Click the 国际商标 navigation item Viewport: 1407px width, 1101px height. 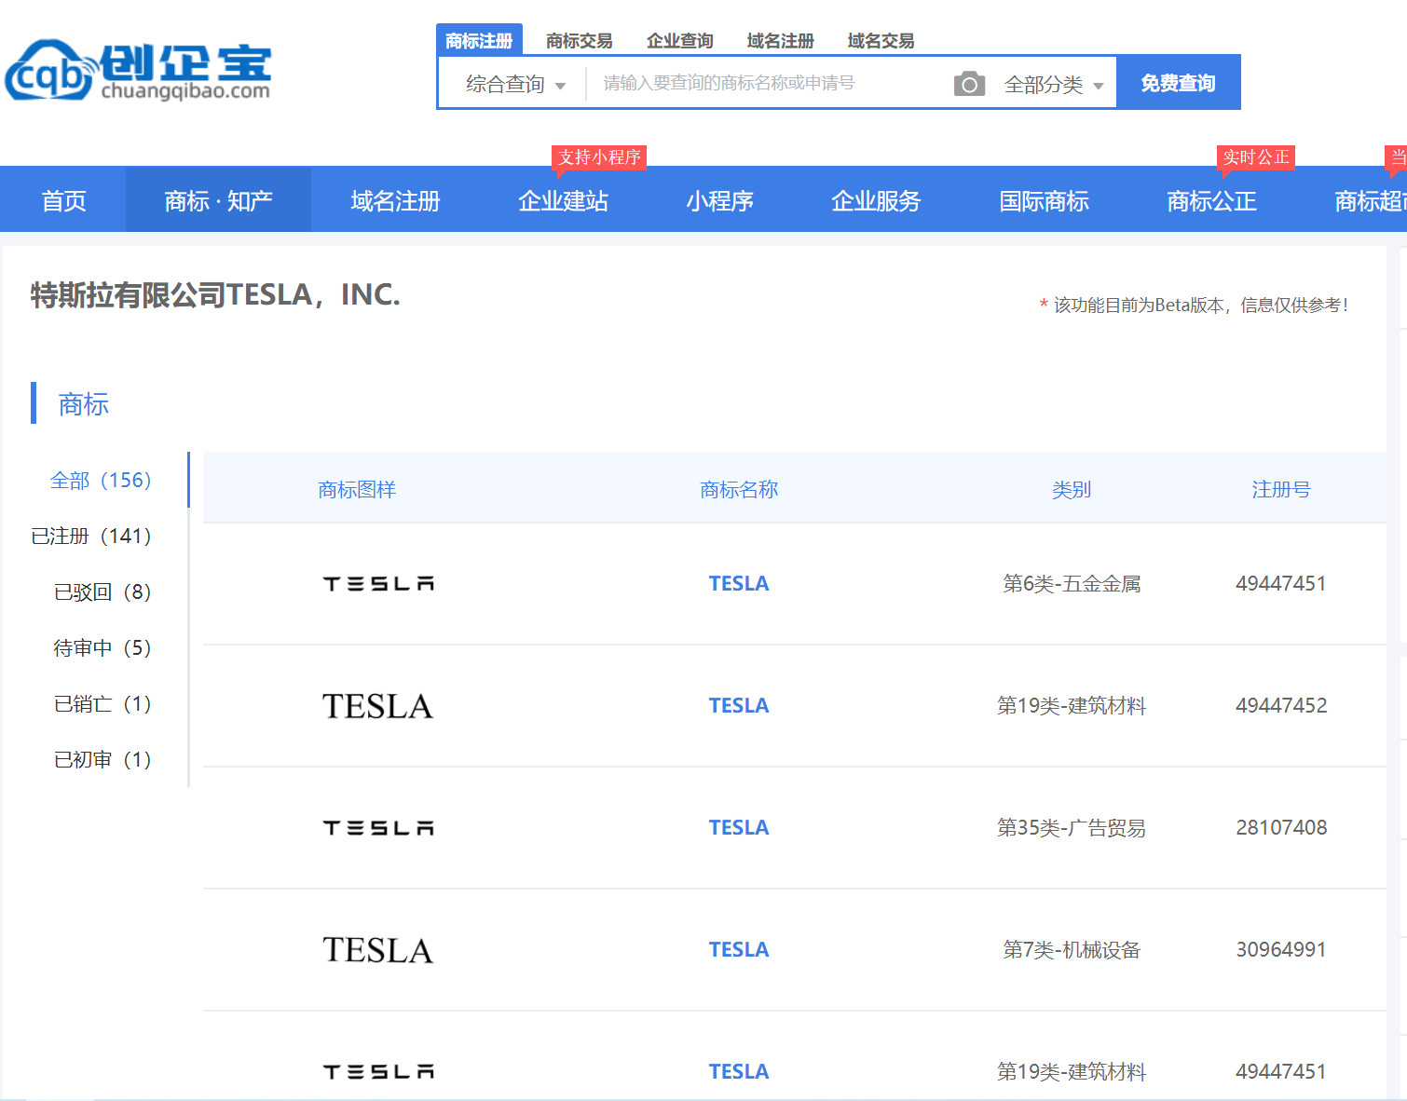pyautogui.click(x=1044, y=200)
